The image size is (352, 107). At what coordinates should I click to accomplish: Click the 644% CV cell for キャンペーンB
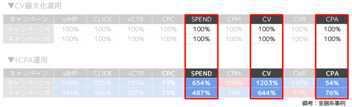tap(267, 93)
